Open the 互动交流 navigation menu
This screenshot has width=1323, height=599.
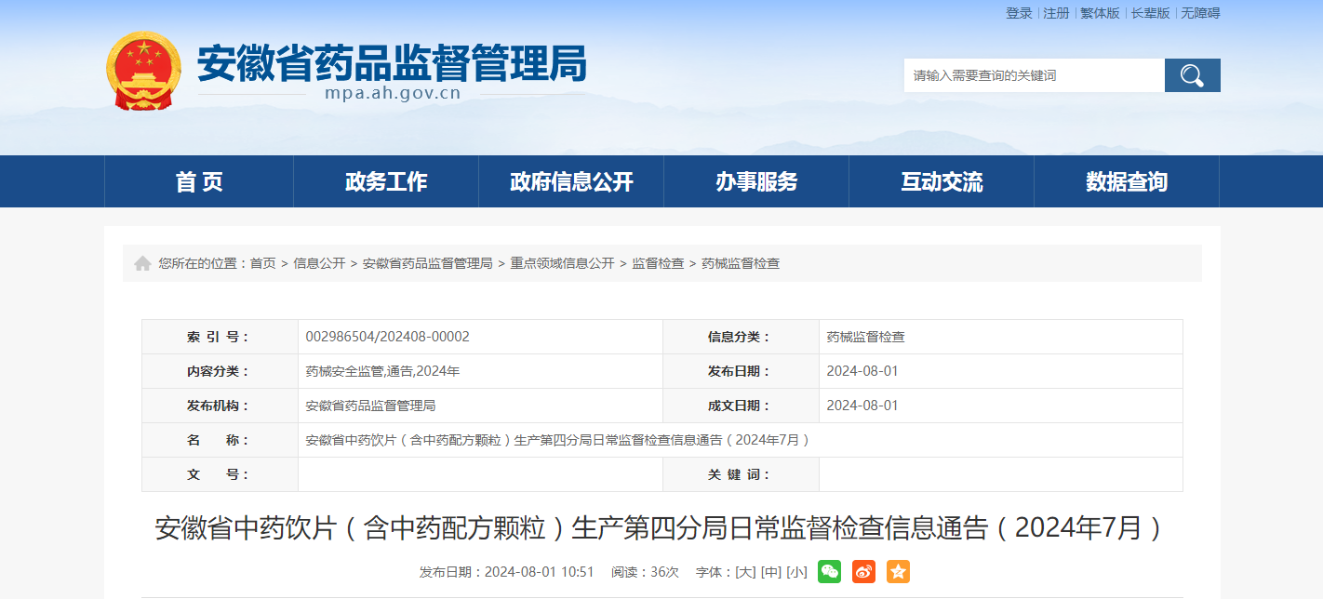[942, 181]
